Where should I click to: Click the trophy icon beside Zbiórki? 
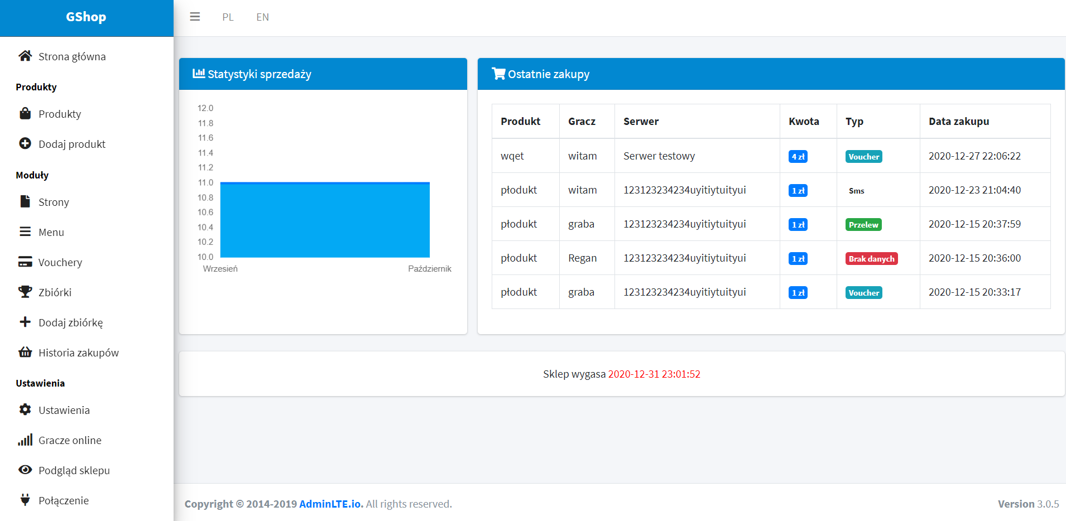25,292
